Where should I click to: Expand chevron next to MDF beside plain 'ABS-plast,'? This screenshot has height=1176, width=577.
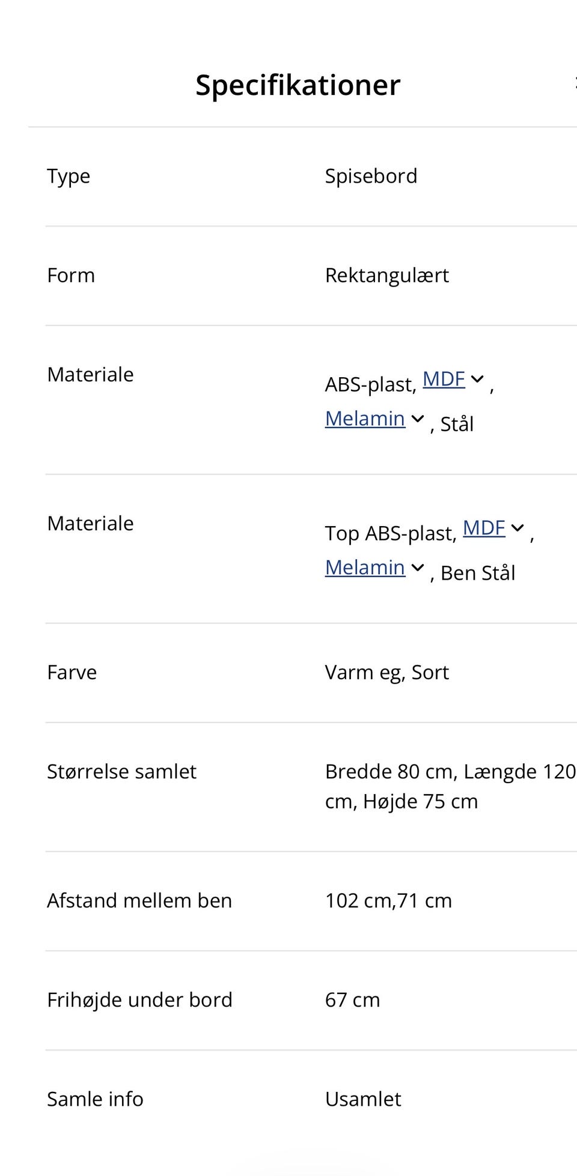(477, 379)
